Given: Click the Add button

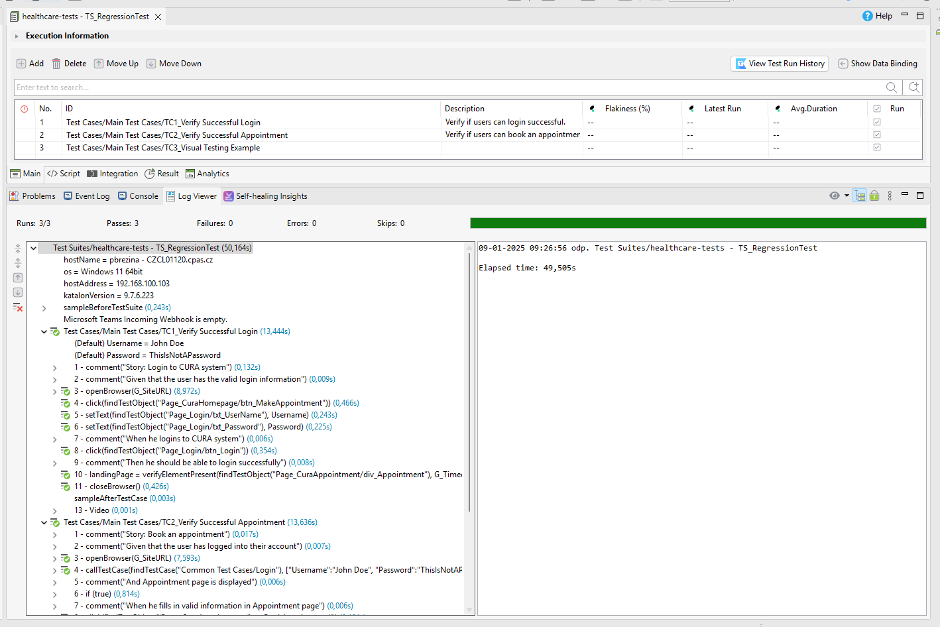Looking at the screenshot, I should click(30, 64).
